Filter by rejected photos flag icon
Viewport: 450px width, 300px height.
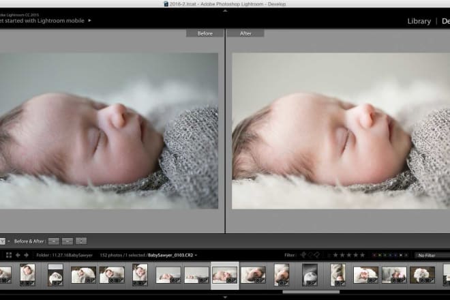(x=317, y=254)
